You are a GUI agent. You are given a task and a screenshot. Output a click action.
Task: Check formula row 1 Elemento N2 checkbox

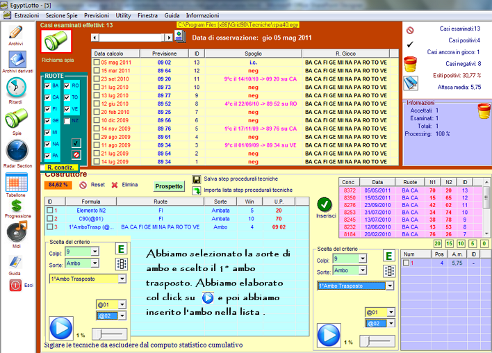coord(49,211)
